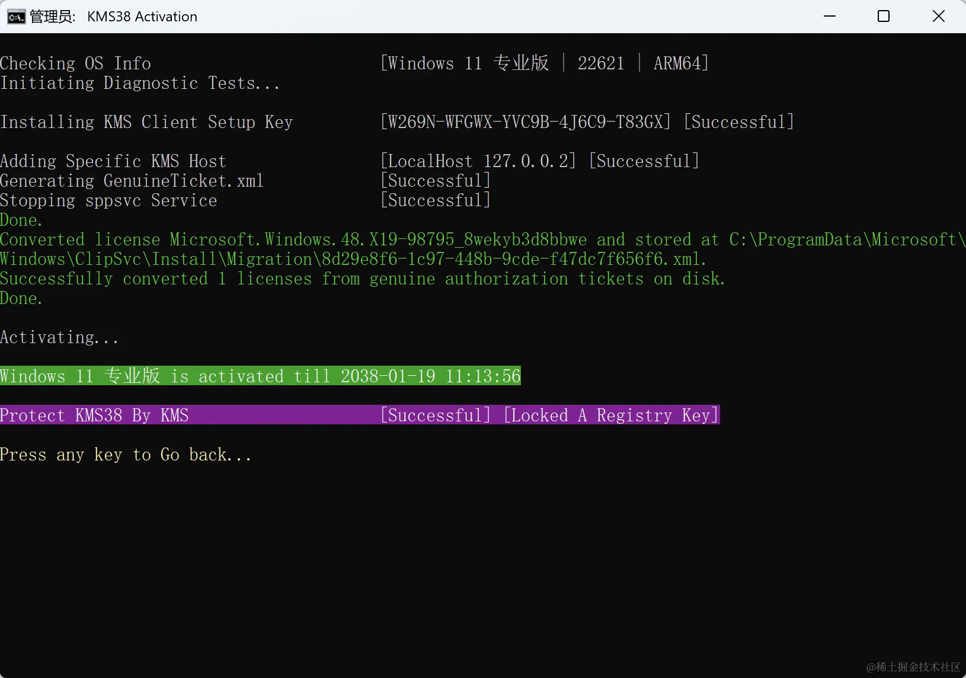
Task: Select '[LocalHost 127.0.0.2]' host text
Action: [478, 161]
